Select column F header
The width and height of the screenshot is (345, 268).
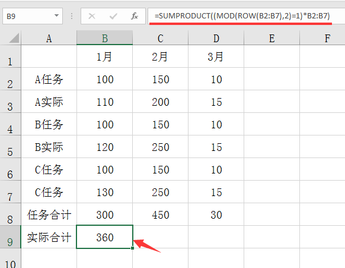click(322, 38)
